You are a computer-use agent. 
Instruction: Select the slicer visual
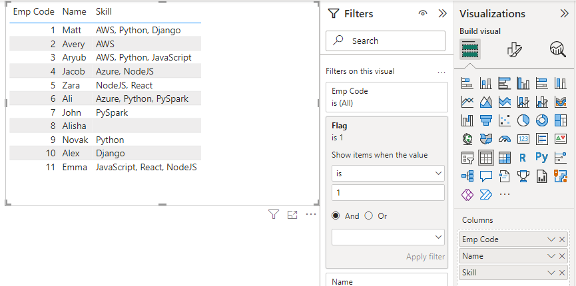coord(467,158)
